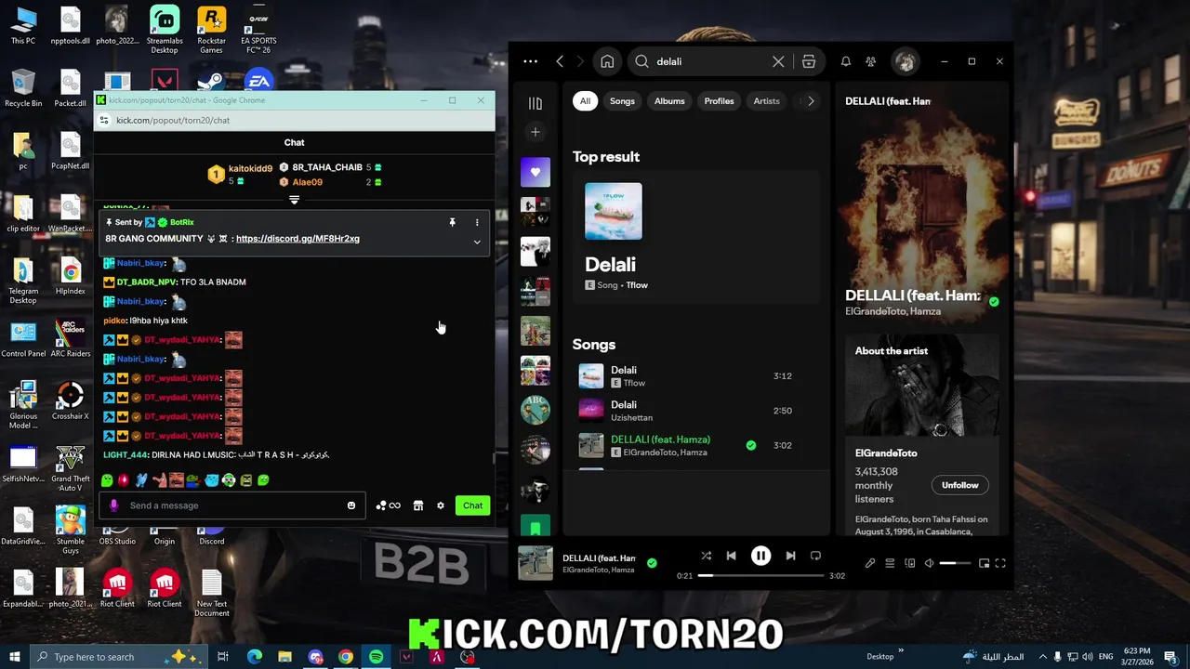Open Spotify from Windows taskbar
Viewport: 1190px width, 669px height.
376,657
